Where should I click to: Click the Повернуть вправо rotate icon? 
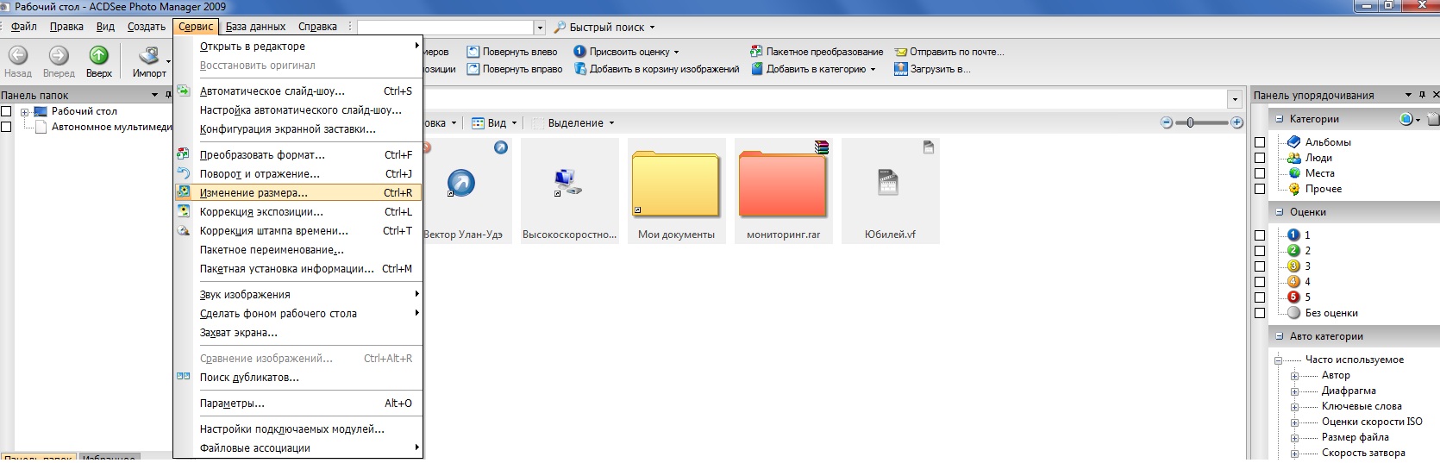pyautogui.click(x=473, y=69)
